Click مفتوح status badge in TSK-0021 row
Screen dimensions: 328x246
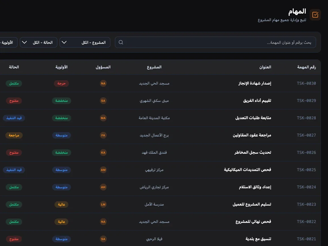pos(14,239)
